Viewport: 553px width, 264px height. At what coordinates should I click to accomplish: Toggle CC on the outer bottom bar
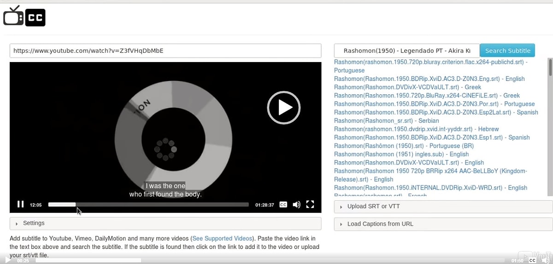tap(532, 260)
